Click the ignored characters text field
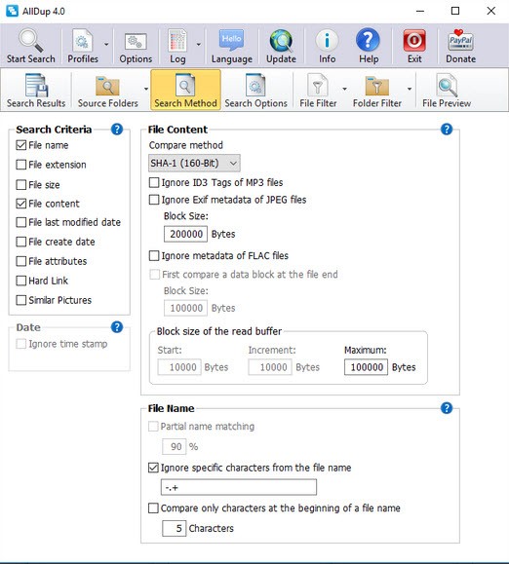509x564 pixels. tap(239, 487)
